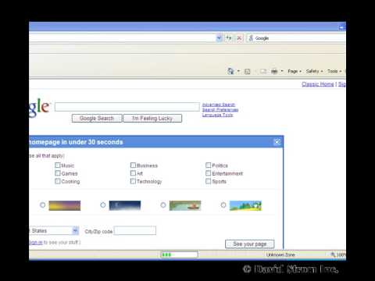Open the Safety menu
375x281 pixels.
point(314,71)
